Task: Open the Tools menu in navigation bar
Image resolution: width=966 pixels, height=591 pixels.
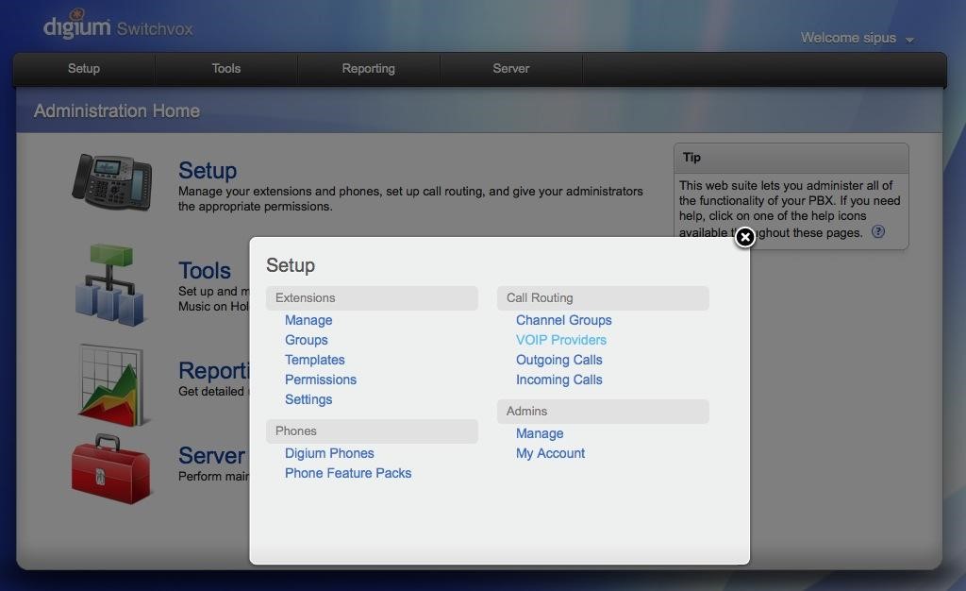Action: (226, 68)
